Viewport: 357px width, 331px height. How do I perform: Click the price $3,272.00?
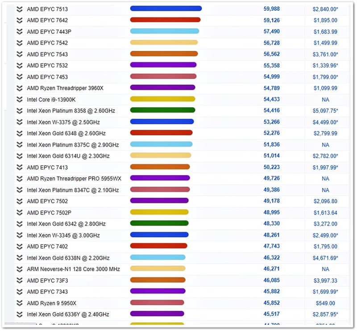[x=325, y=224]
